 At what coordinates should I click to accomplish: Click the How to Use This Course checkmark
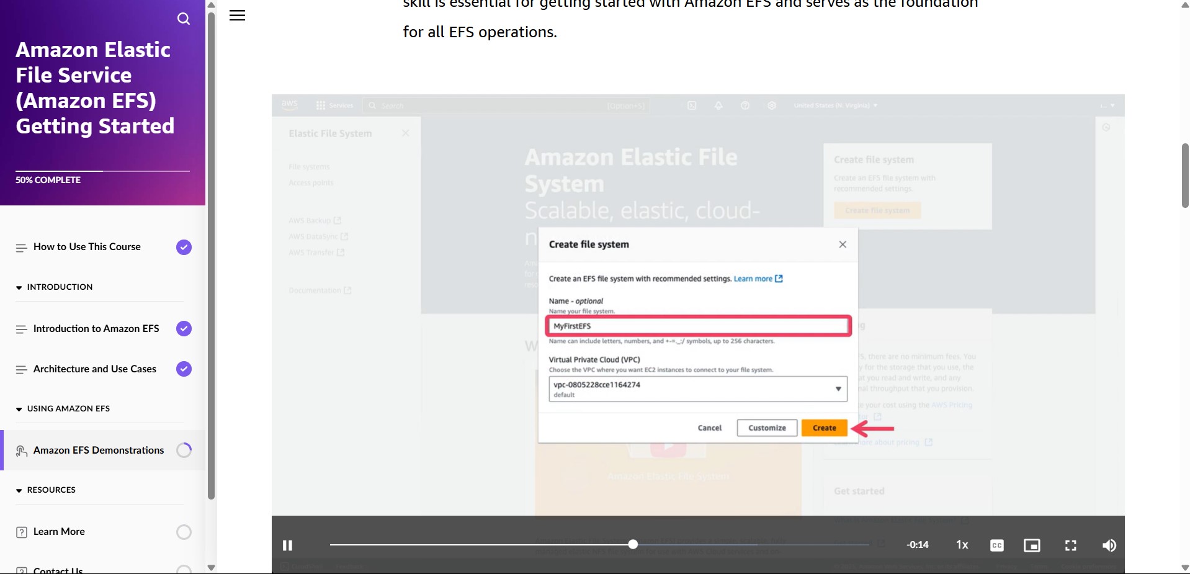point(184,247)
